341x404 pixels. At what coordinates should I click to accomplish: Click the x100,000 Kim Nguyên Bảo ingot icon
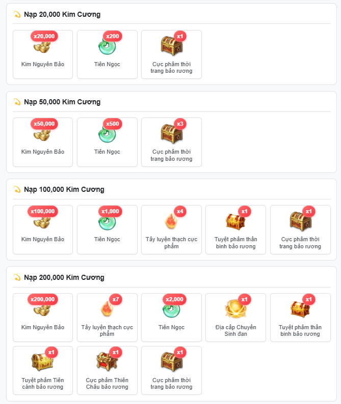coord(42,222)
